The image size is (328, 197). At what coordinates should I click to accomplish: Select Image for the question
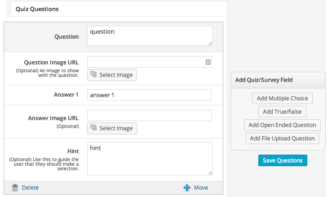point(112,75)
